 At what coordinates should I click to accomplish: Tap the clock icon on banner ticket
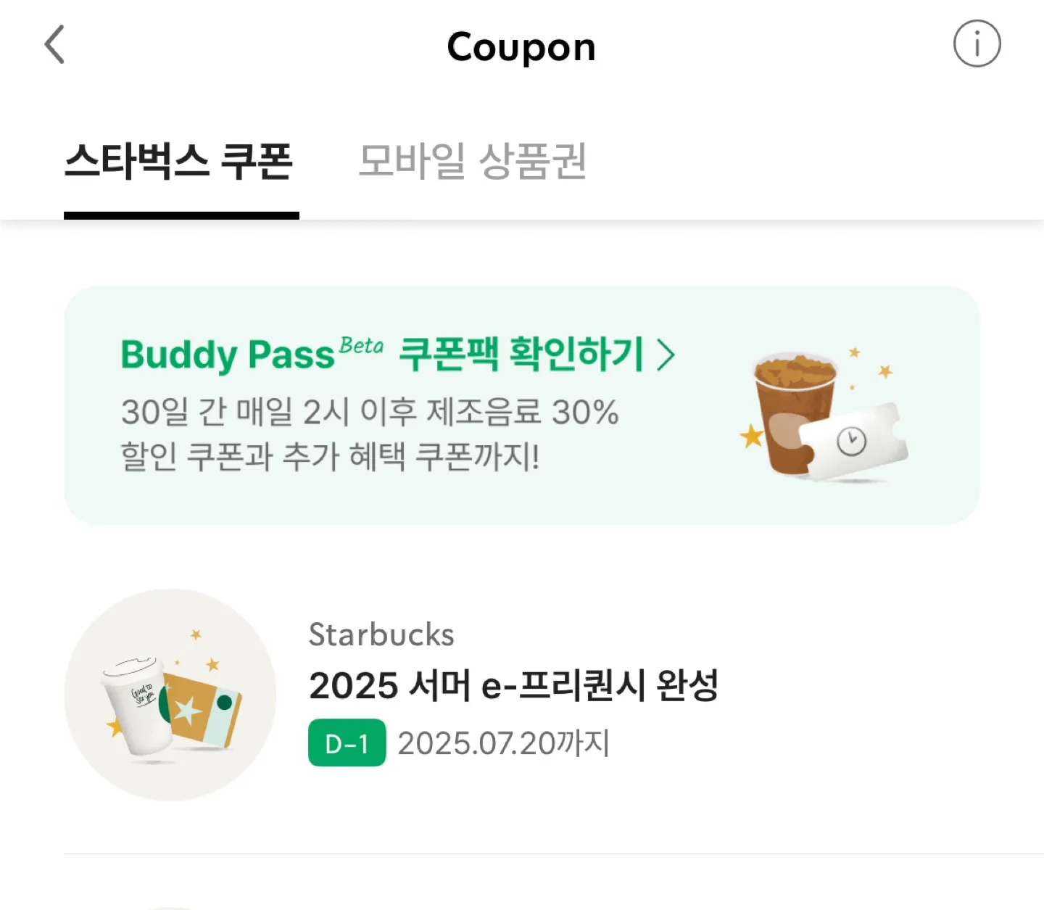851,441
